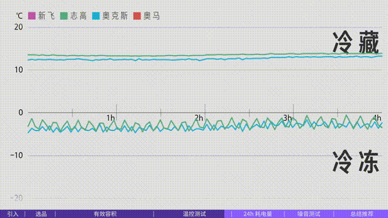Click the green 志高 legend swatch
The width and height of the screenshot is (388, 218).
[64, 16]
